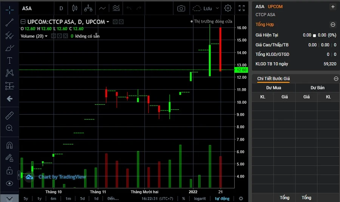Screen dimensions: 340x202
Task: Switch to the Chi Tiết Bước Giá tab
Action: [x=274, y=78]
